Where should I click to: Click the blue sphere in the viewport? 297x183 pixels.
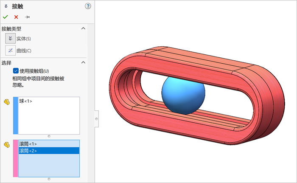[x=183, y=95]
